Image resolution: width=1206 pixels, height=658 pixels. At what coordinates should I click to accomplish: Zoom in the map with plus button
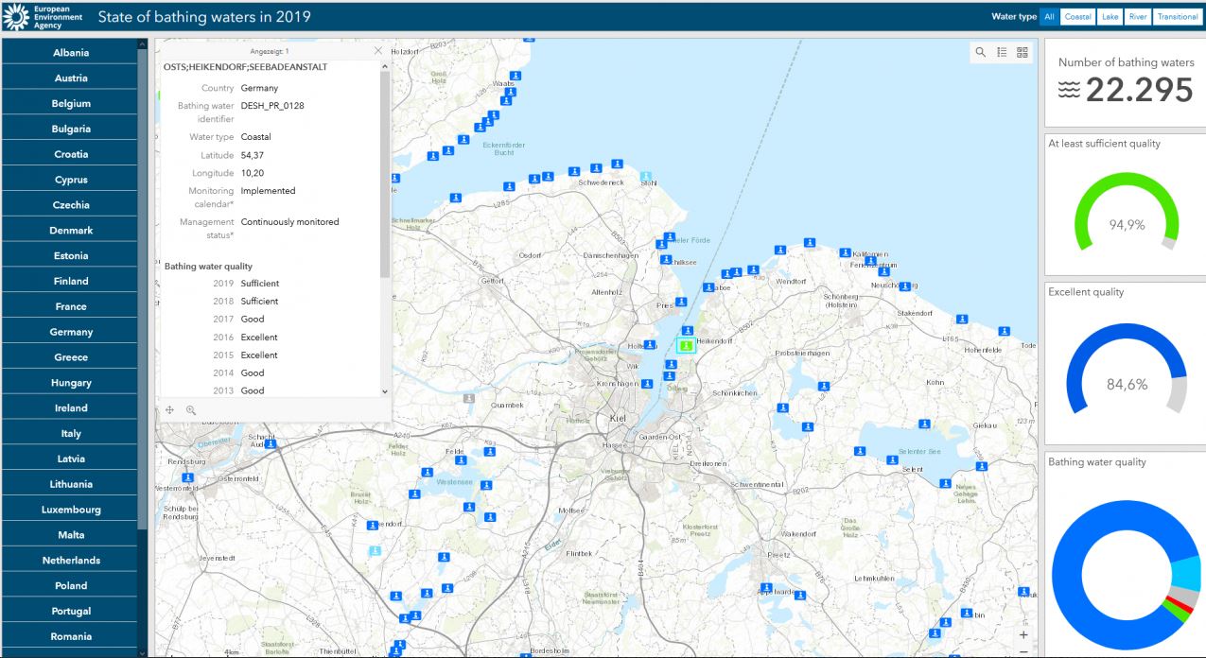[1023, 635]
